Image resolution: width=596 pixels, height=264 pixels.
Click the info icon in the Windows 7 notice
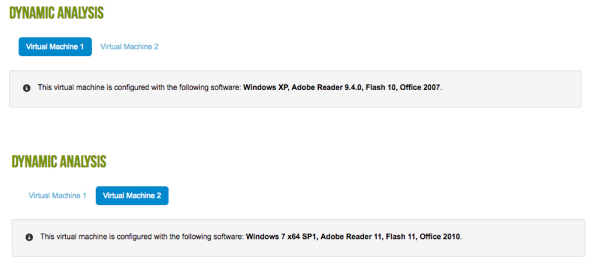pos(29,237)
